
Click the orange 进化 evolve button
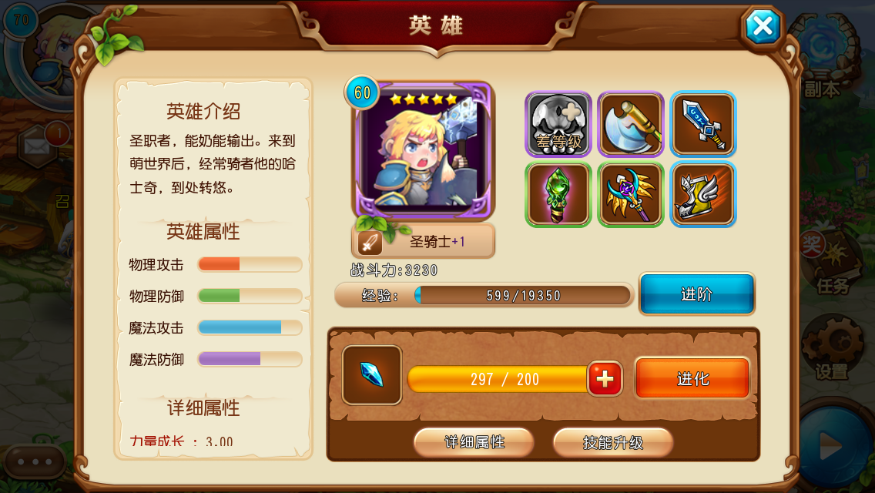click(x=692, y=378)
